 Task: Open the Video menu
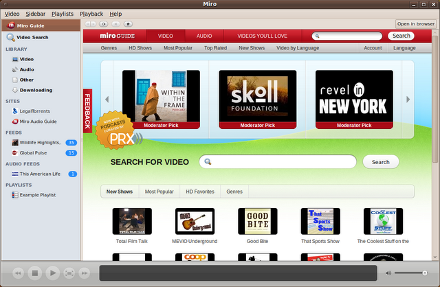tap(12, 14)
